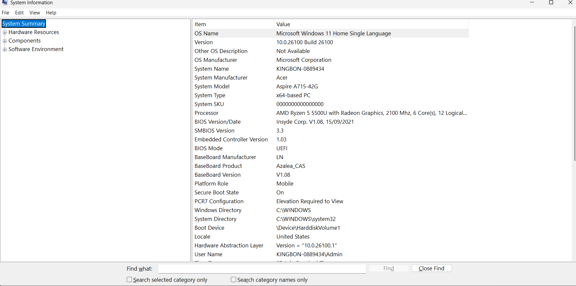Close the System Information window
Image resolution: width=576 pixels, height=286 pixels.
tap(570, 3)
